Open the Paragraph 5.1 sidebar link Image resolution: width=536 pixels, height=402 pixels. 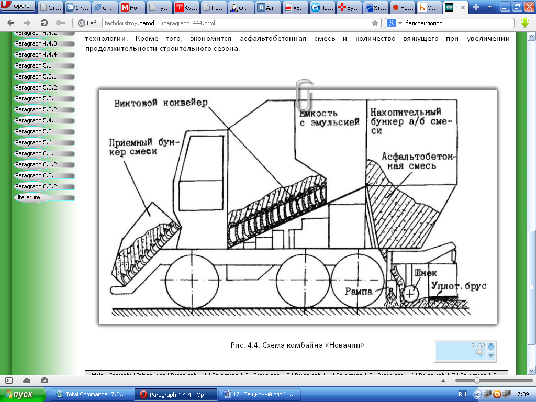44,65
